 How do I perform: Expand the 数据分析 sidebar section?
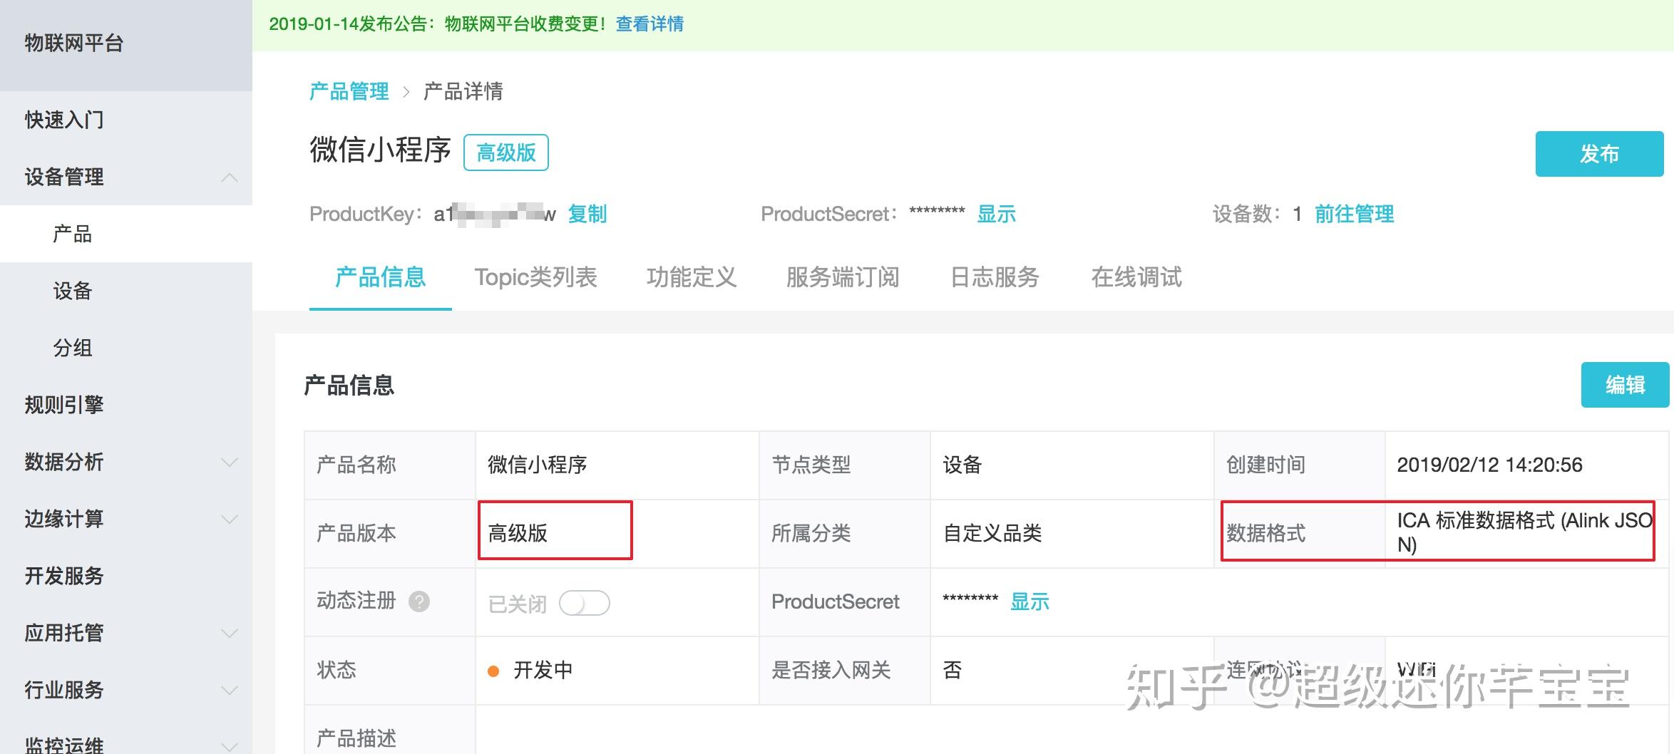click(230, 463)
